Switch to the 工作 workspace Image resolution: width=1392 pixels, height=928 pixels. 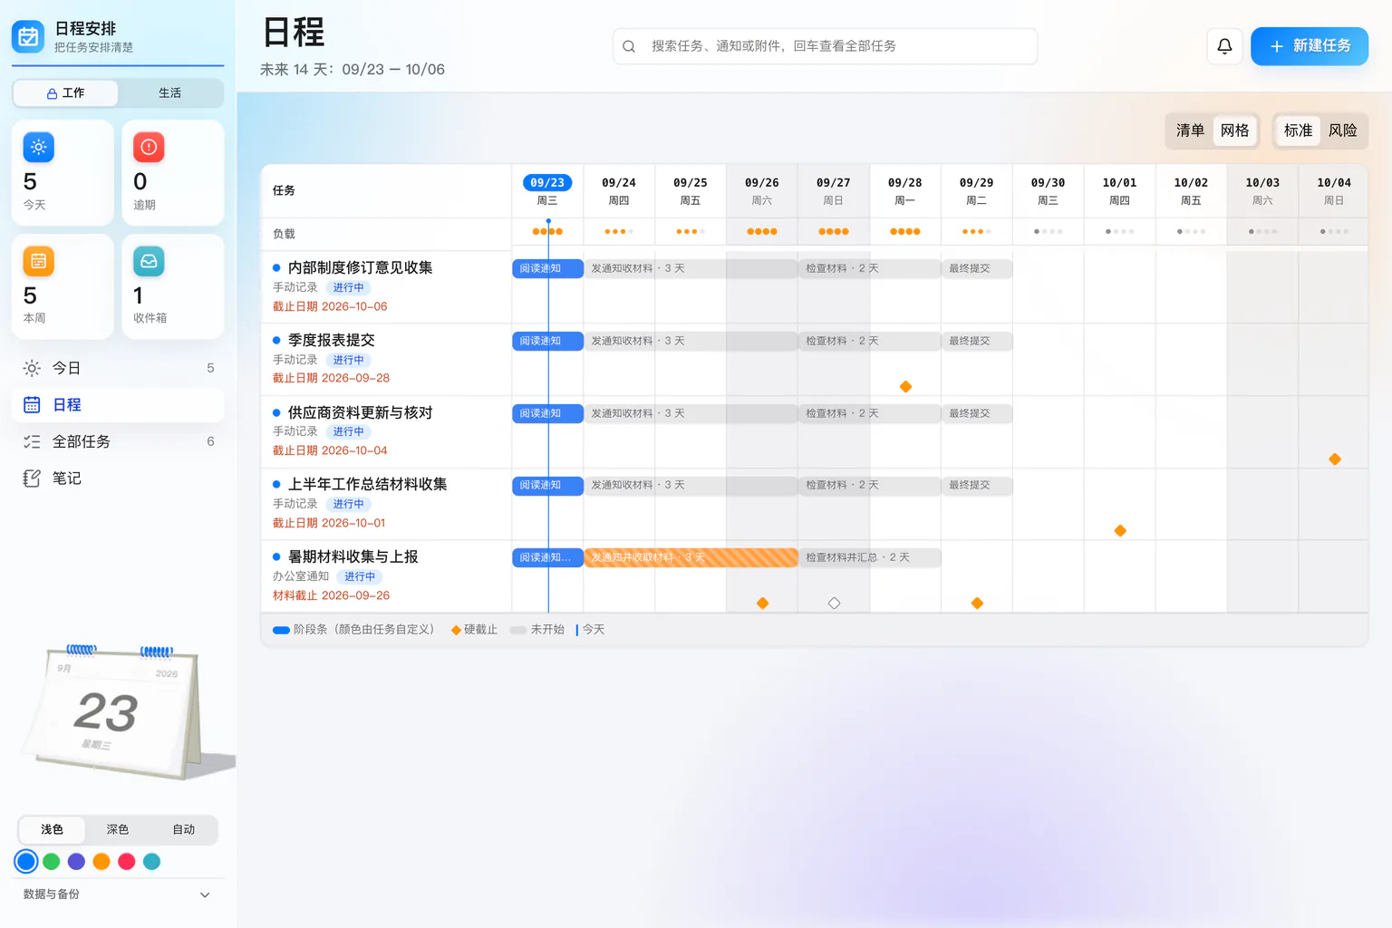point(65,92)
